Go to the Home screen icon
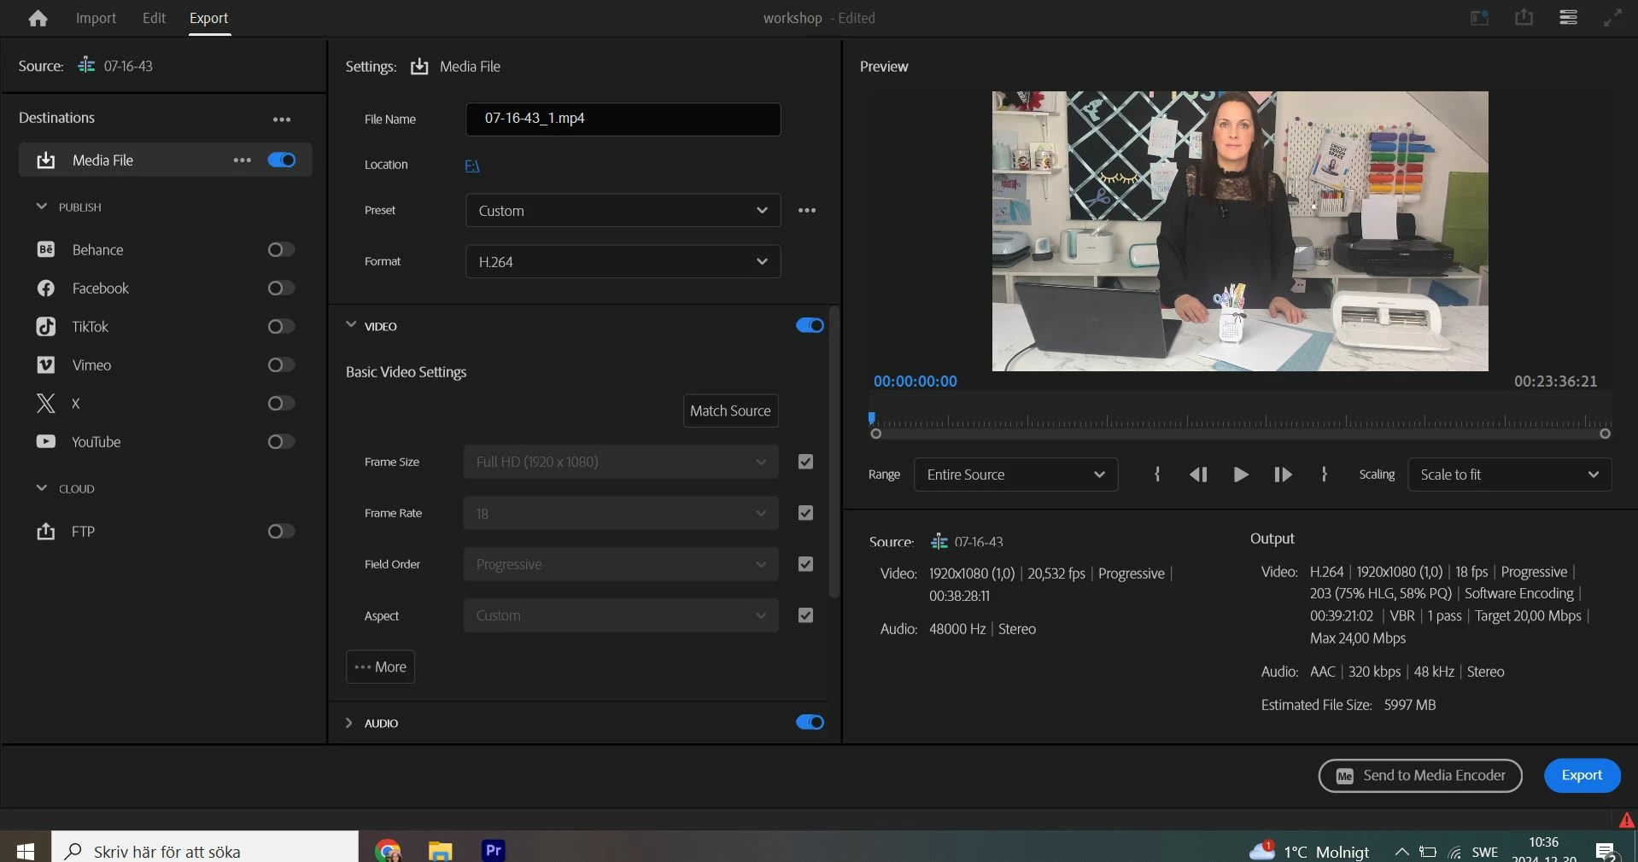Image resolution: width=1638 pixels, height=862 pixels. pos(38,18)
